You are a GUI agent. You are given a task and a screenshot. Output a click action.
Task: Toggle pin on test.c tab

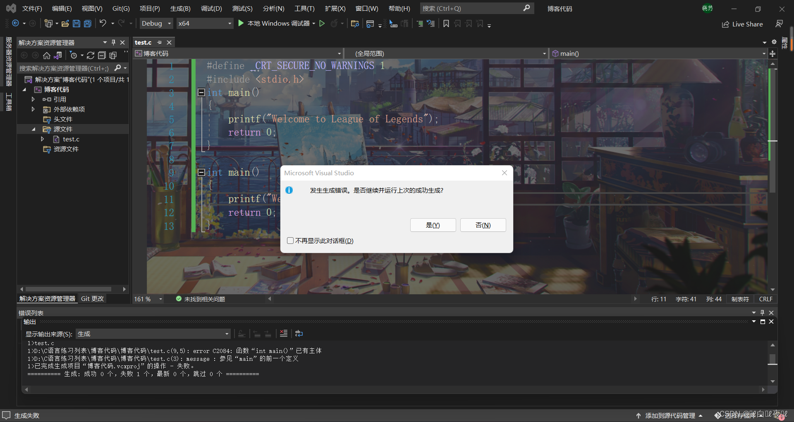pos(160,42)
